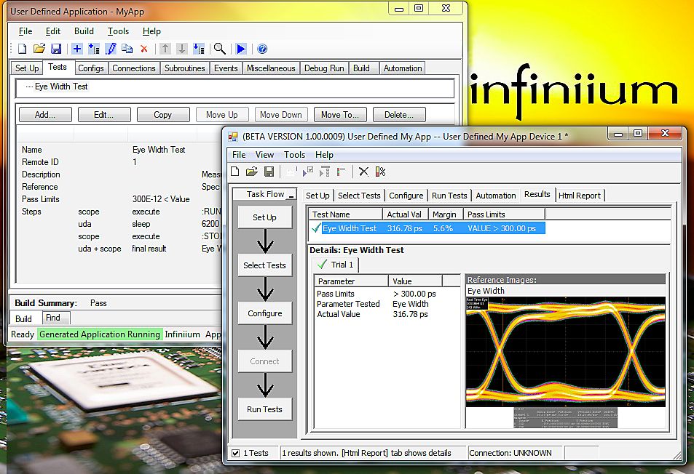Toggle the 1 Tests checkbox in status bar
This screenshot has width=694, height=474.
coord(235,453)
